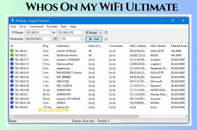Select hostname ESP_1CDBC8
The image size is (197, 130).
click(64, 85)
